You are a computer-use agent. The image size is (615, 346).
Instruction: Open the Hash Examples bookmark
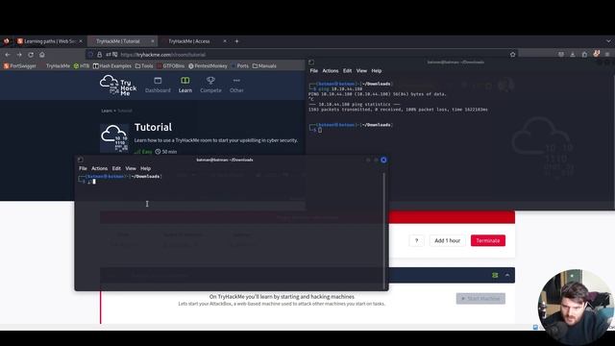pyautogui.click(x=112, y=66)
